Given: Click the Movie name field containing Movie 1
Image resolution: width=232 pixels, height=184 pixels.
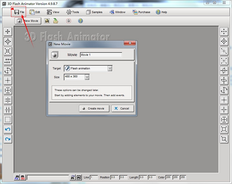Looking at the screenshot, I should (101, 55).
